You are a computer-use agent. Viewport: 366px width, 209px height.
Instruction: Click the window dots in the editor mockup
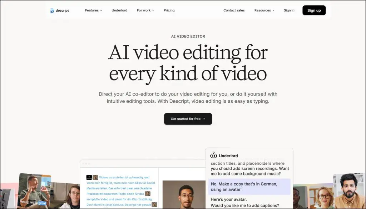86,164
